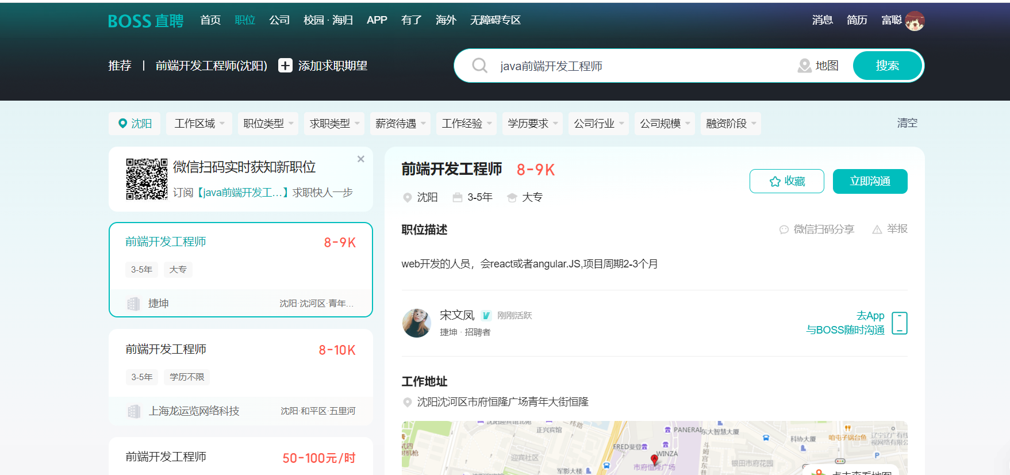The width and height of the screenshot is (1010, 475).
Task: Go to 公司 in top navigation
Action: click(279, 20)
